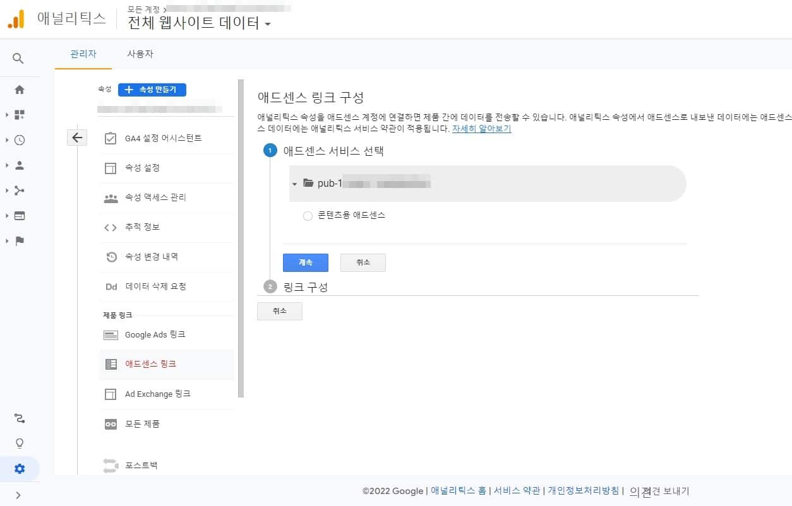Viewport: 792px width, 506px height.
Task: Go to Home icon in sidebar
Action: tap(20, 90)
